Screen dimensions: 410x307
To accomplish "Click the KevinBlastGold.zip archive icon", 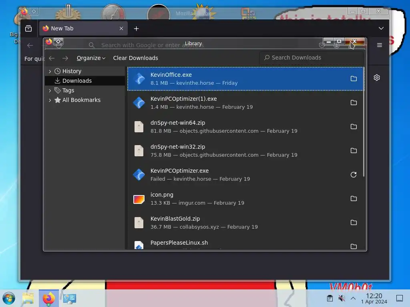I will point(139,223).
